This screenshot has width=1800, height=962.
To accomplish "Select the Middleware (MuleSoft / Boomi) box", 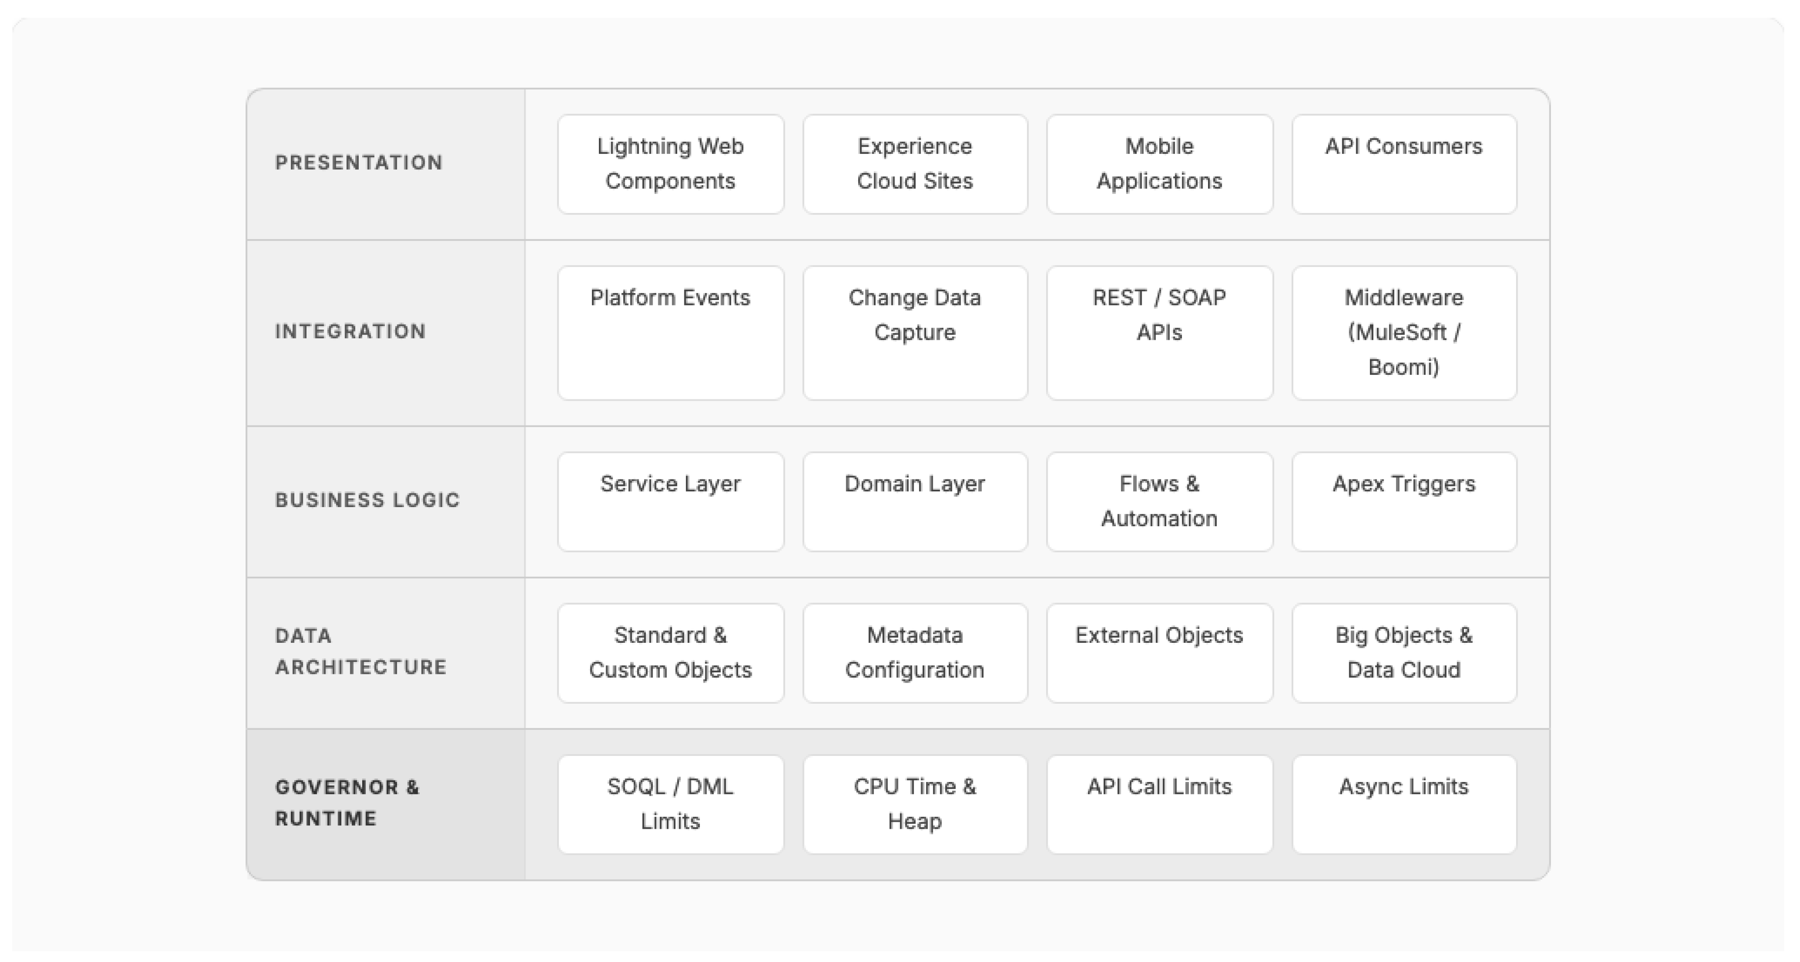I will click(1404, 332).
